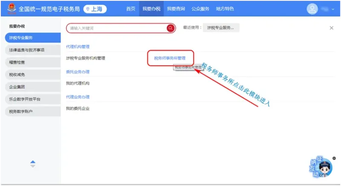
Task: Open 涉税专业服务机构管理 link
Action: 86,58
